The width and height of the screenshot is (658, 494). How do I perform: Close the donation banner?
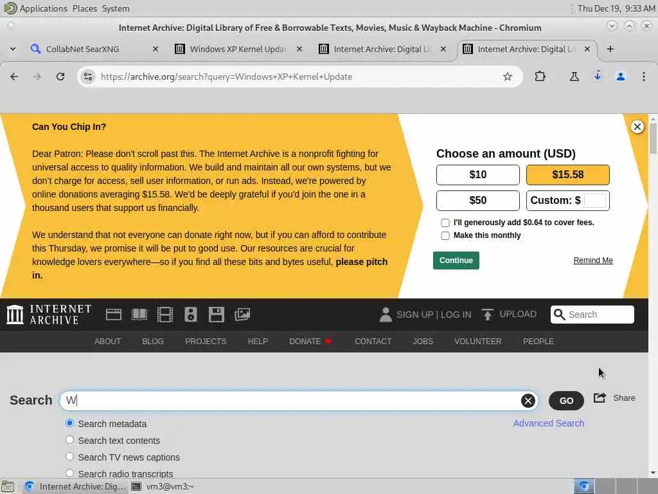637,127
